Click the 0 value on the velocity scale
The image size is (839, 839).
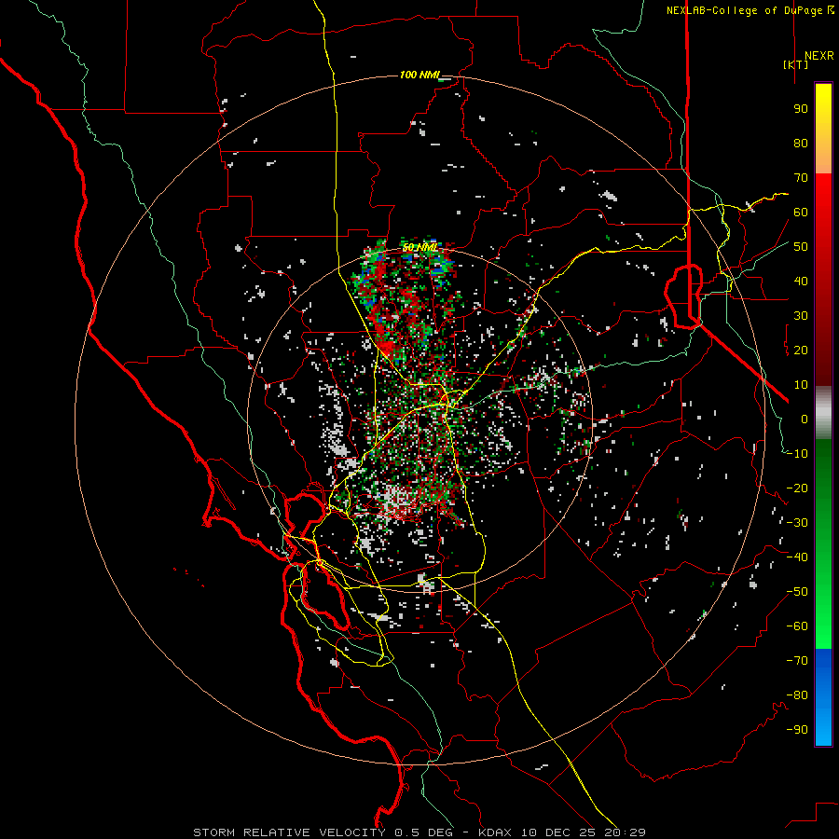805,419
